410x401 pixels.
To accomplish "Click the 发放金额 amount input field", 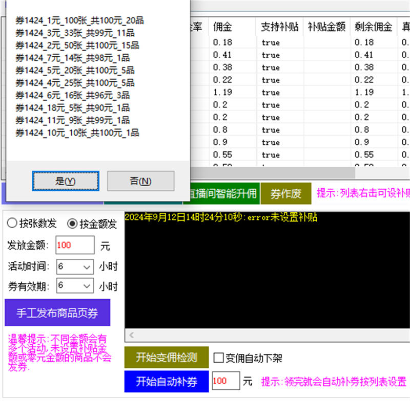I will pos(75,246).
